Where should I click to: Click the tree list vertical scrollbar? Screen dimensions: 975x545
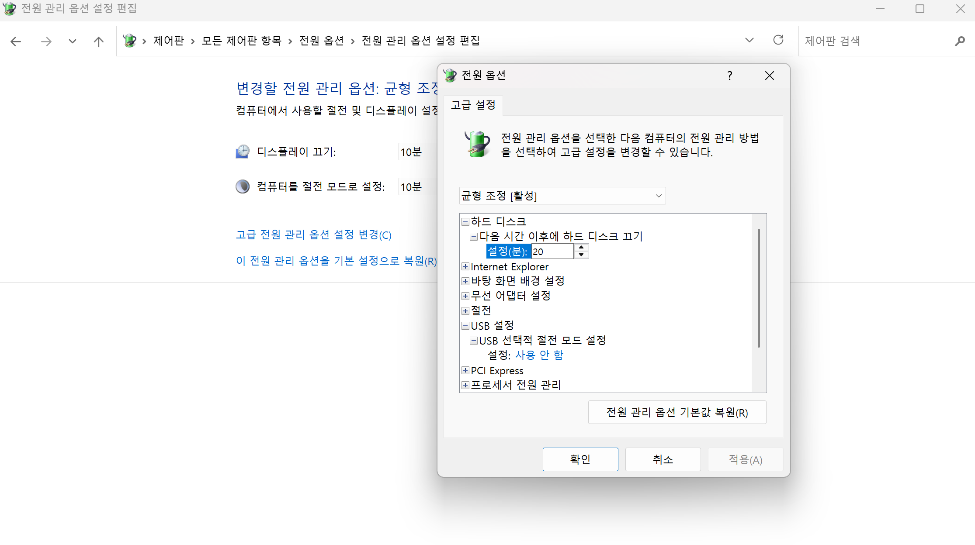pyautogui.click(x=759, y=288)
